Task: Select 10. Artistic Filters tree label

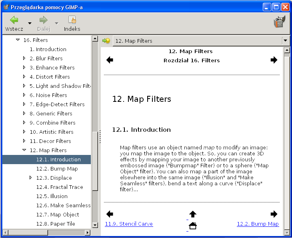Action: coord(52,132)
